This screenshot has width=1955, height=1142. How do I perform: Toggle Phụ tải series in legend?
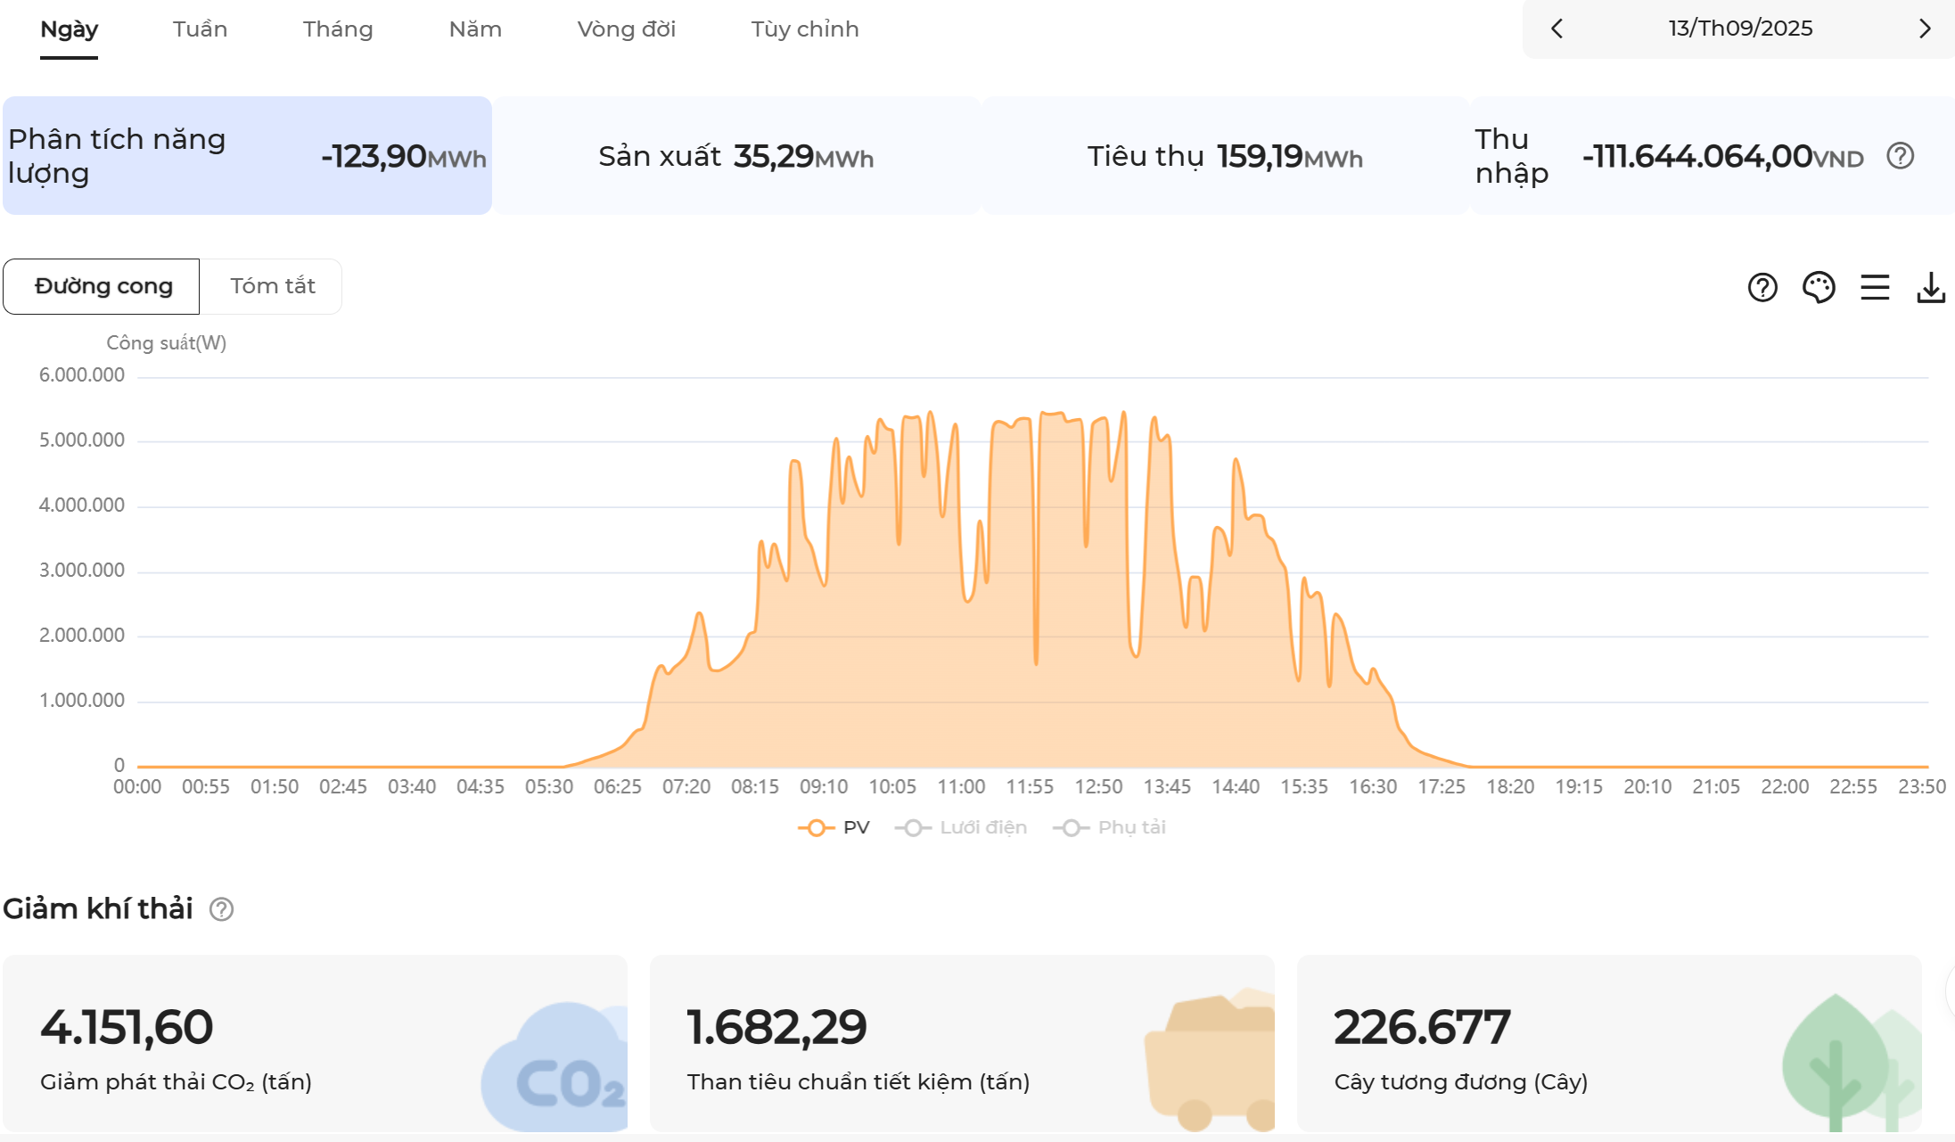[1110, 827]
